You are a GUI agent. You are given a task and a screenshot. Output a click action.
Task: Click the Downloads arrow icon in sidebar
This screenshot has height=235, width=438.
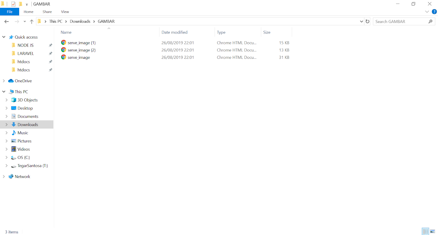[x=14, y=124]
